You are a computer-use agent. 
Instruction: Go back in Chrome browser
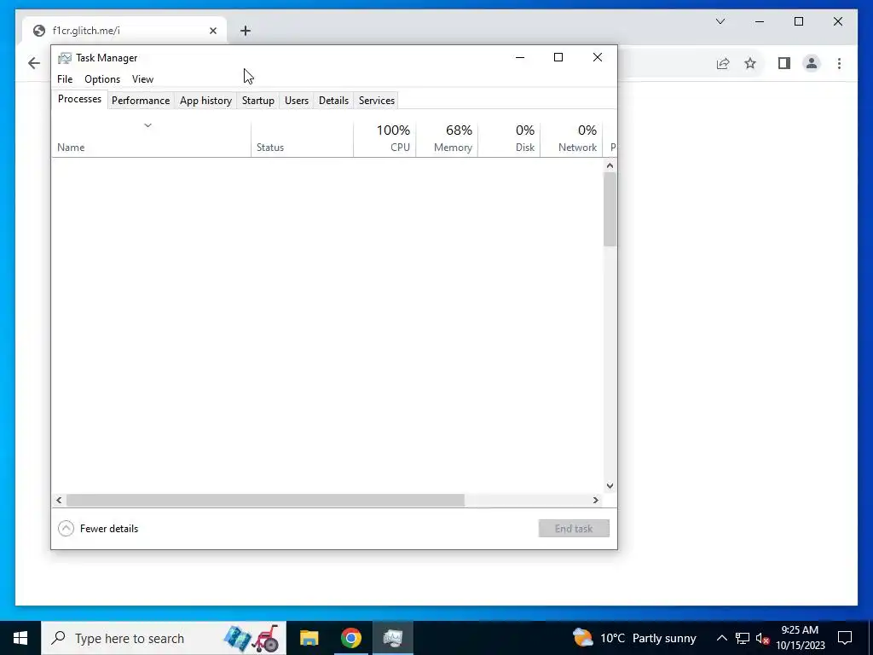click(x=34, y=63)
